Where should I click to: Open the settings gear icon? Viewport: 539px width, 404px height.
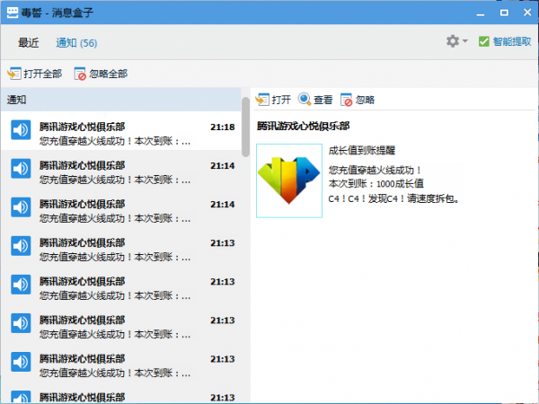coord(453,41)
